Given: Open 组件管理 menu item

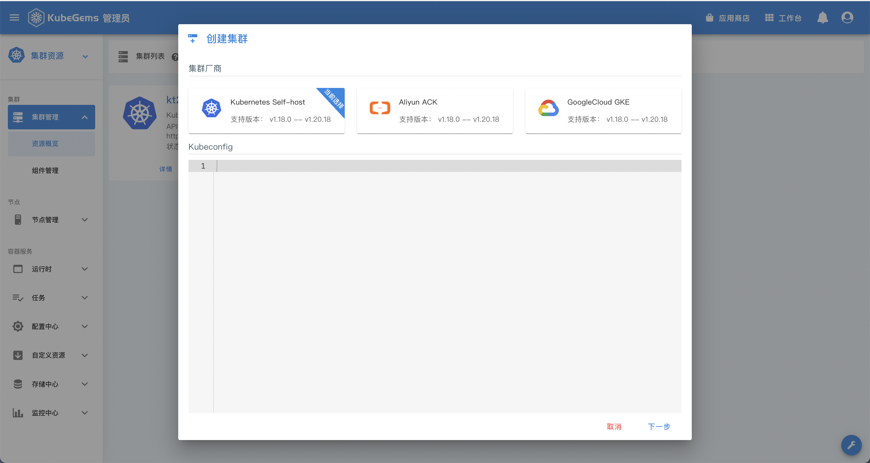Looking at the screenshot, I should (x=51, y=170).
